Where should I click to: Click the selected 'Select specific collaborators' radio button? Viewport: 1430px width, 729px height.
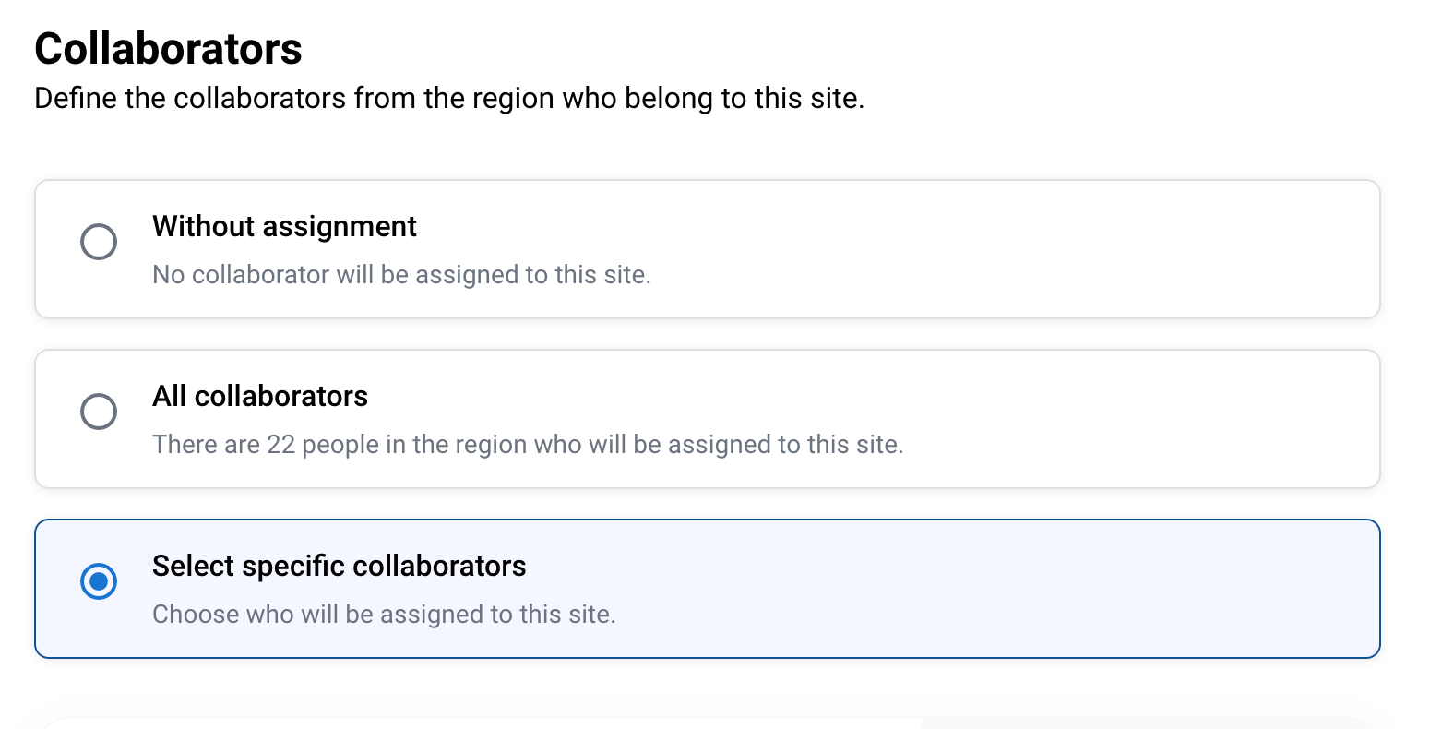pos(99,581)
